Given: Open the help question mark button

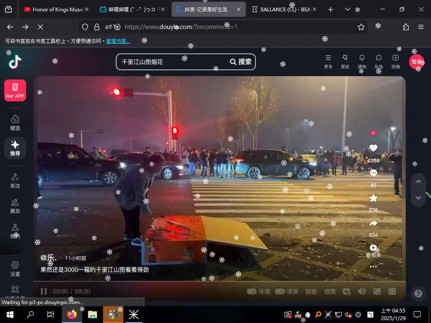Looking at the screenshot, I should click(418, 294).
